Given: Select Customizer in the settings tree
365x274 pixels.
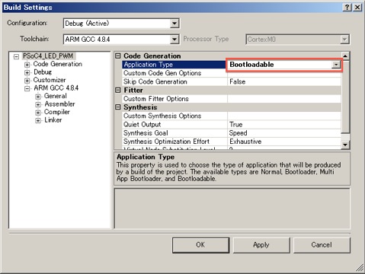Looking at the screenshot, I should click(x=50, y=80).
